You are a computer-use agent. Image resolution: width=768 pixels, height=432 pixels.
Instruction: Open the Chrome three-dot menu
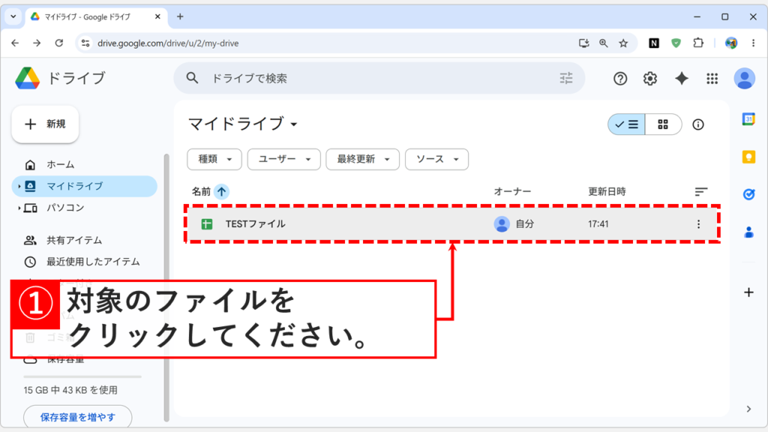[753, 43]
